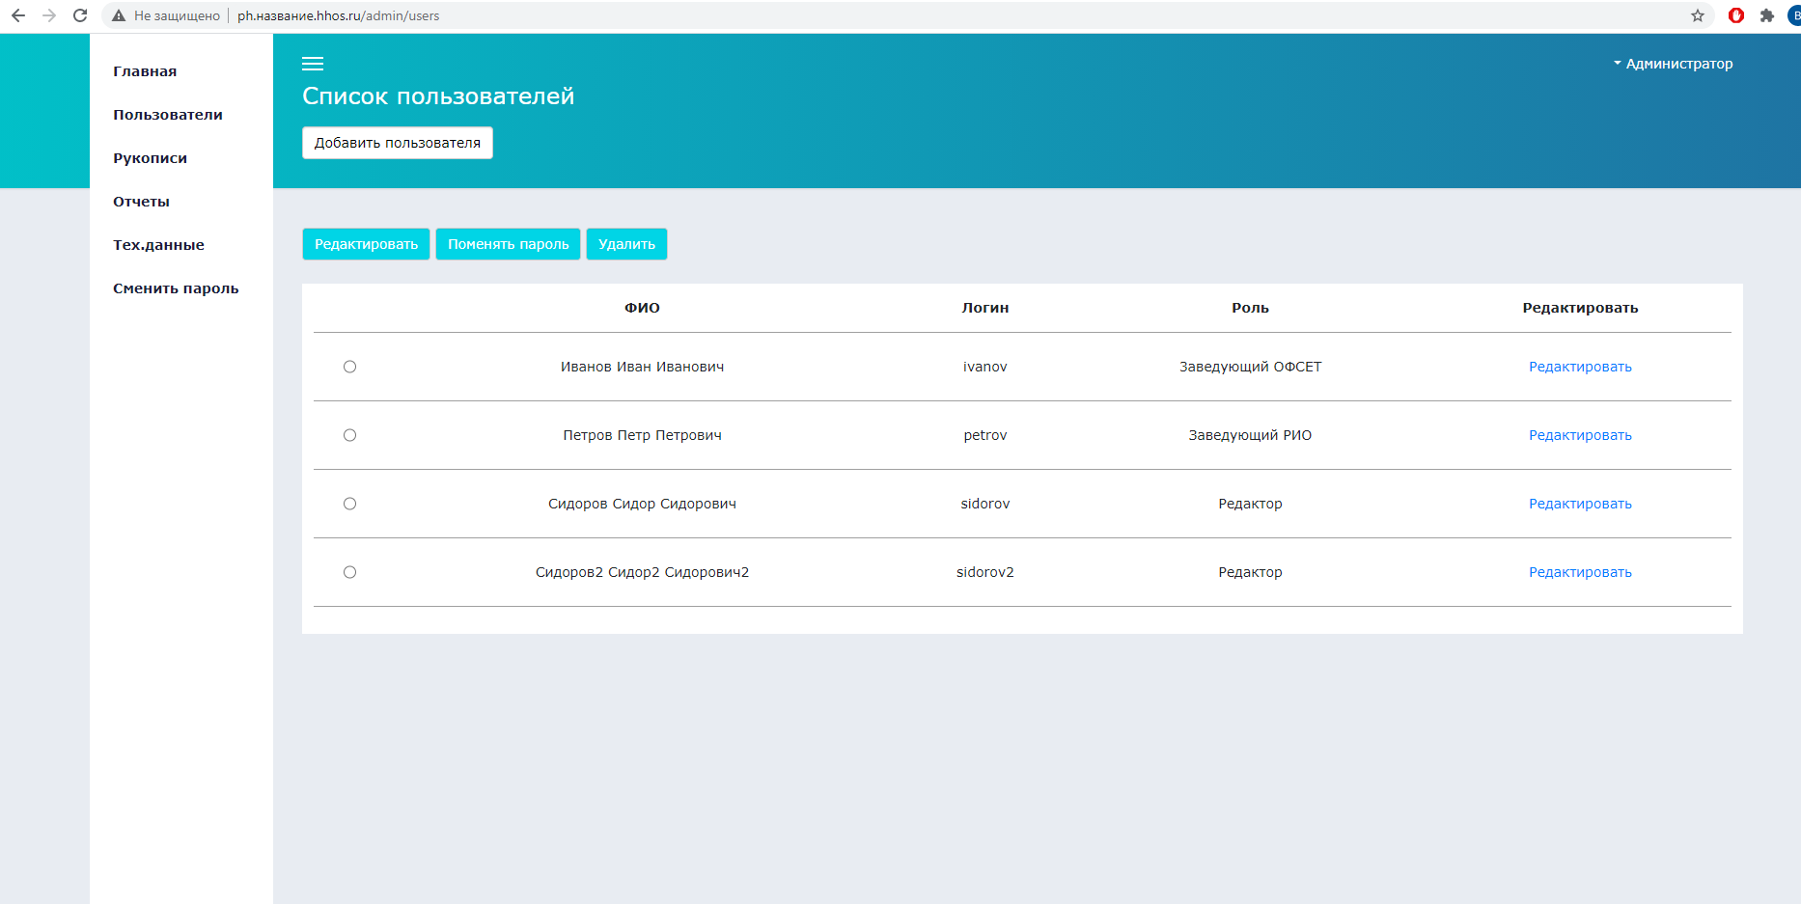
Task: Click the Добавить пользователя button
Action: tap(398, 143)
